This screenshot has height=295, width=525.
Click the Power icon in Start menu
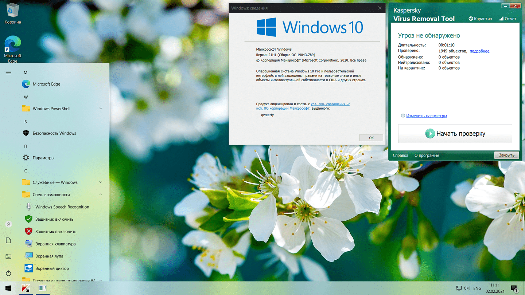(x=8, y=273)
